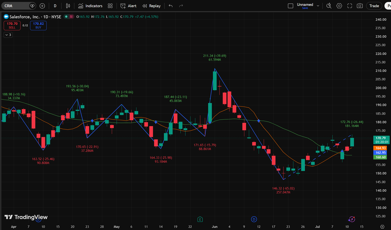Open the layout setup square icon
The height and width of the screenshot is (230, 391).
(291, 6)
